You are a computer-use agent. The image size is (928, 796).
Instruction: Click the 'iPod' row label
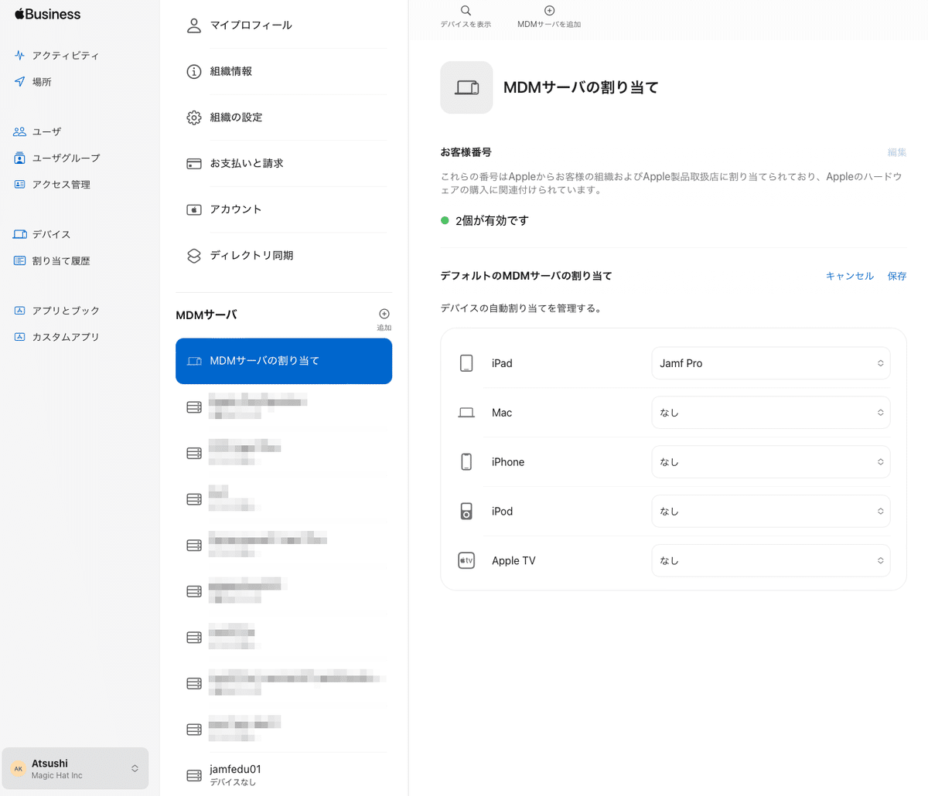(x=502, y=512)
